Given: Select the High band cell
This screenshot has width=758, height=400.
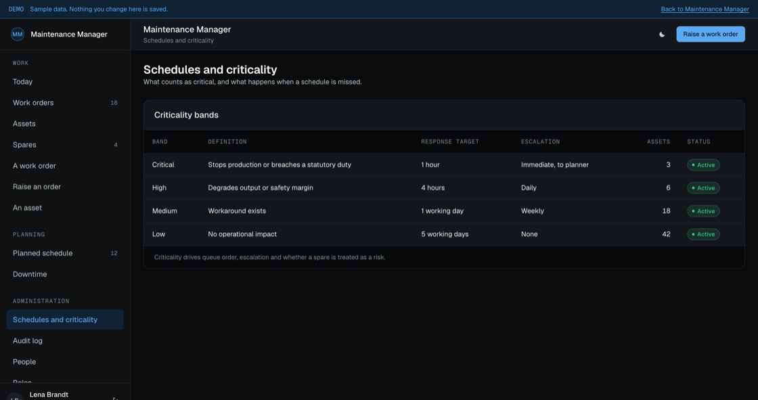Looking at the screenshot, I should (159, 187).
